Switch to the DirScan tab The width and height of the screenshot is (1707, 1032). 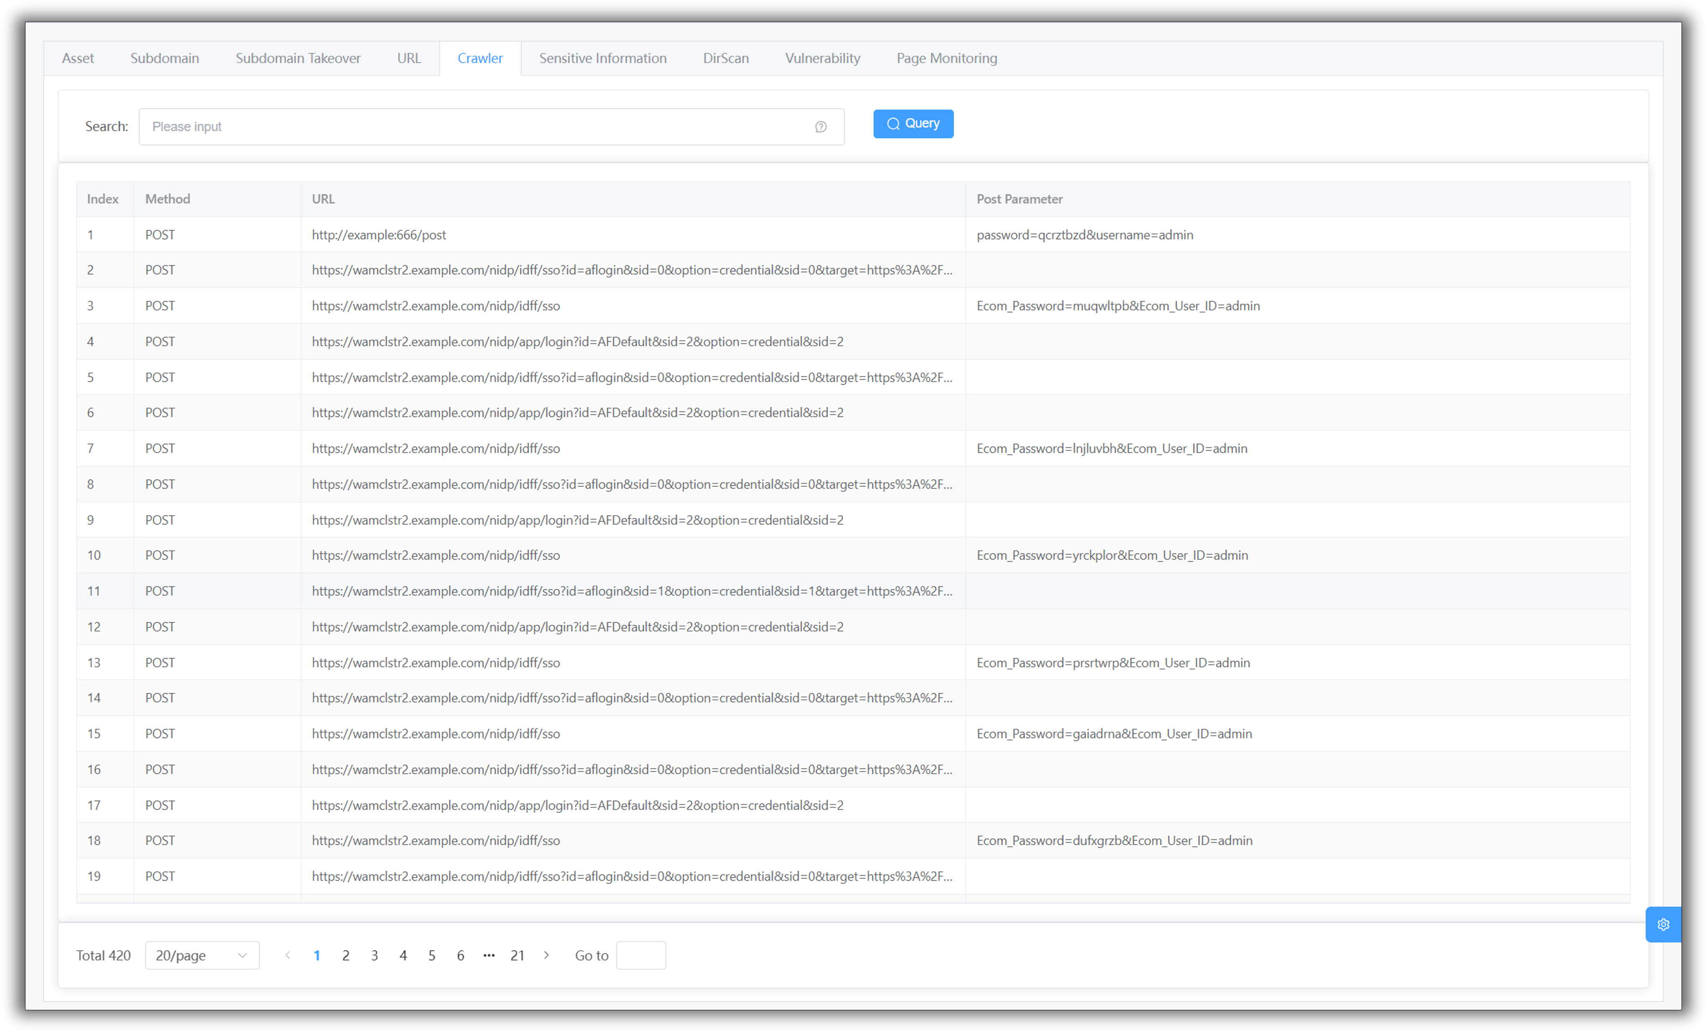coord(726,58)
